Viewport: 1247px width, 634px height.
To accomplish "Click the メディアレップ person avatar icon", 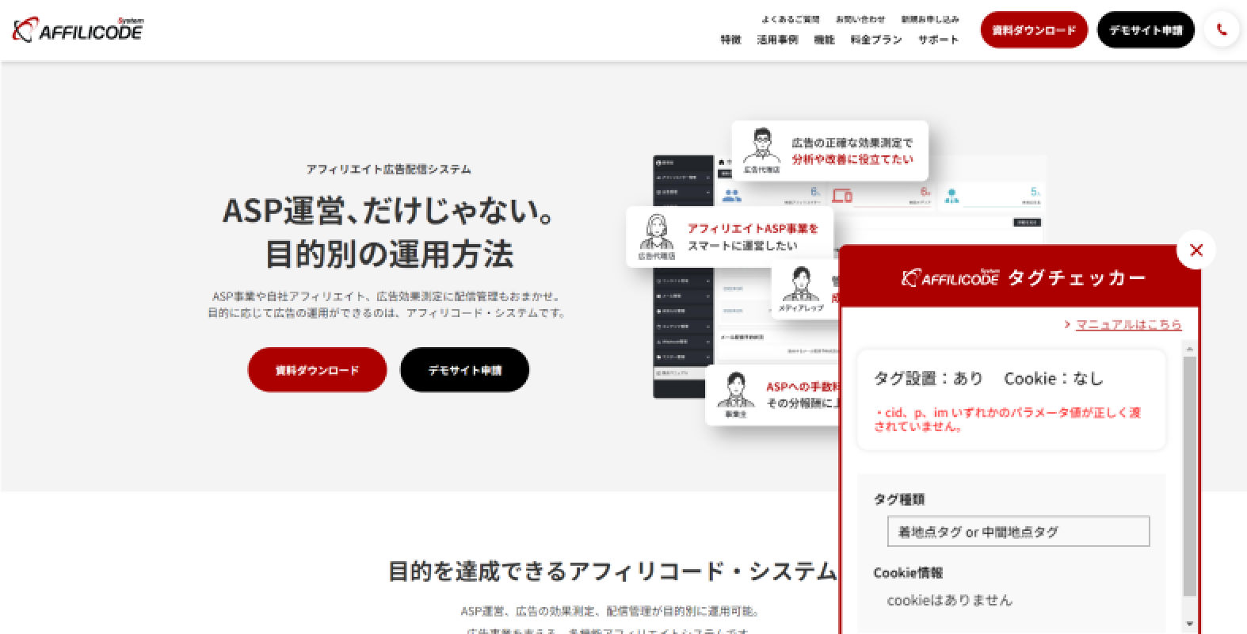I will coord(801,285).
